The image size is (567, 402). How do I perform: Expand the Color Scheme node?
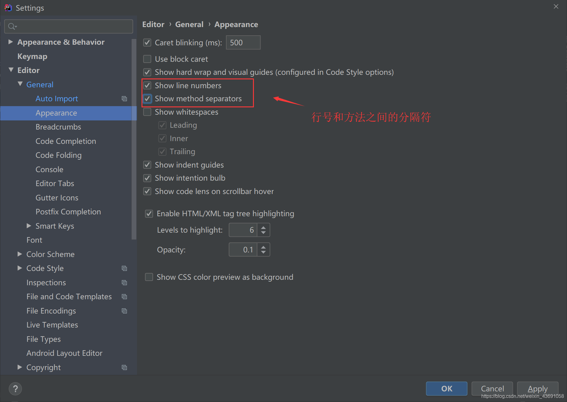[x=20, y=254]
